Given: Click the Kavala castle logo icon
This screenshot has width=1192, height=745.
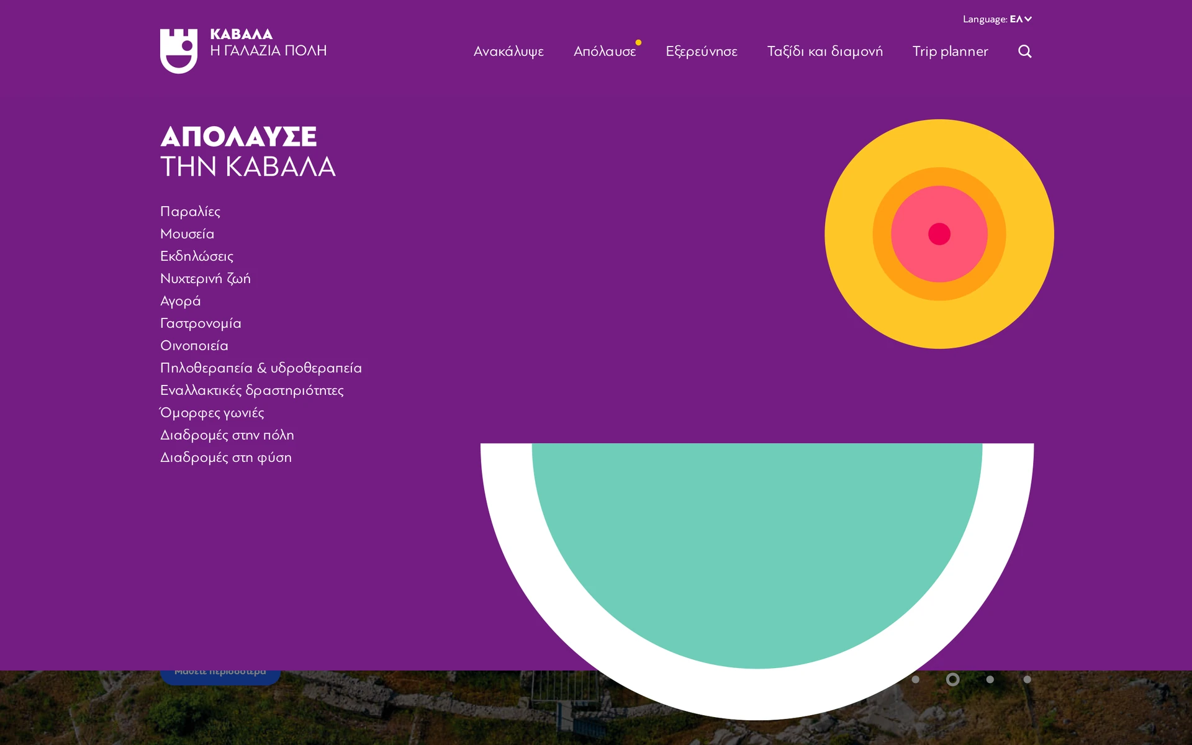Looking at the screenshot, I should [x=179, y=51].
